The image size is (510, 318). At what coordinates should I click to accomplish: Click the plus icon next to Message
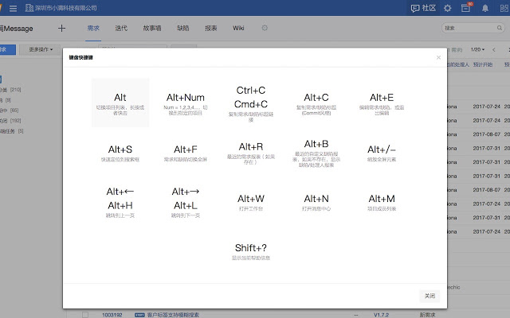pos(62,28)
